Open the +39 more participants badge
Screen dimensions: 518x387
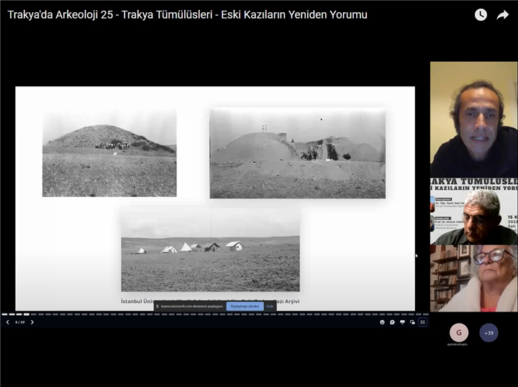pos(489,332)
